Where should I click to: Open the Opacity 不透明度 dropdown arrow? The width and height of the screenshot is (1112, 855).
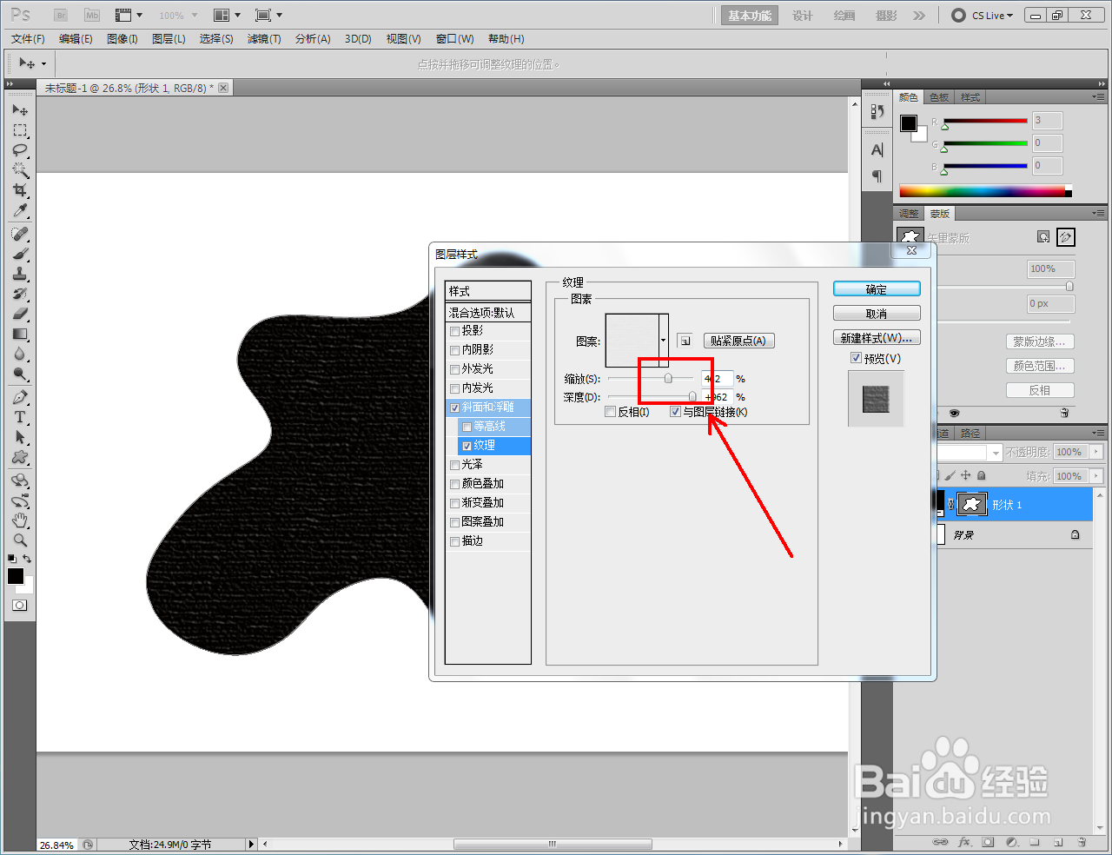(1096, 452)
